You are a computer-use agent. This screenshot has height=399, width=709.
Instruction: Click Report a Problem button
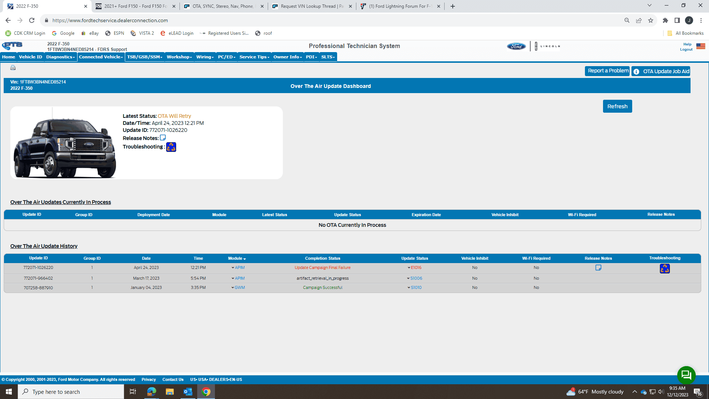[607, 71]
